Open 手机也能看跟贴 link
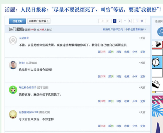 (x=136, y=29)
